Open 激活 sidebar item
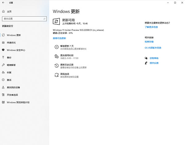The image size is (185, 145). coord(9,80)
